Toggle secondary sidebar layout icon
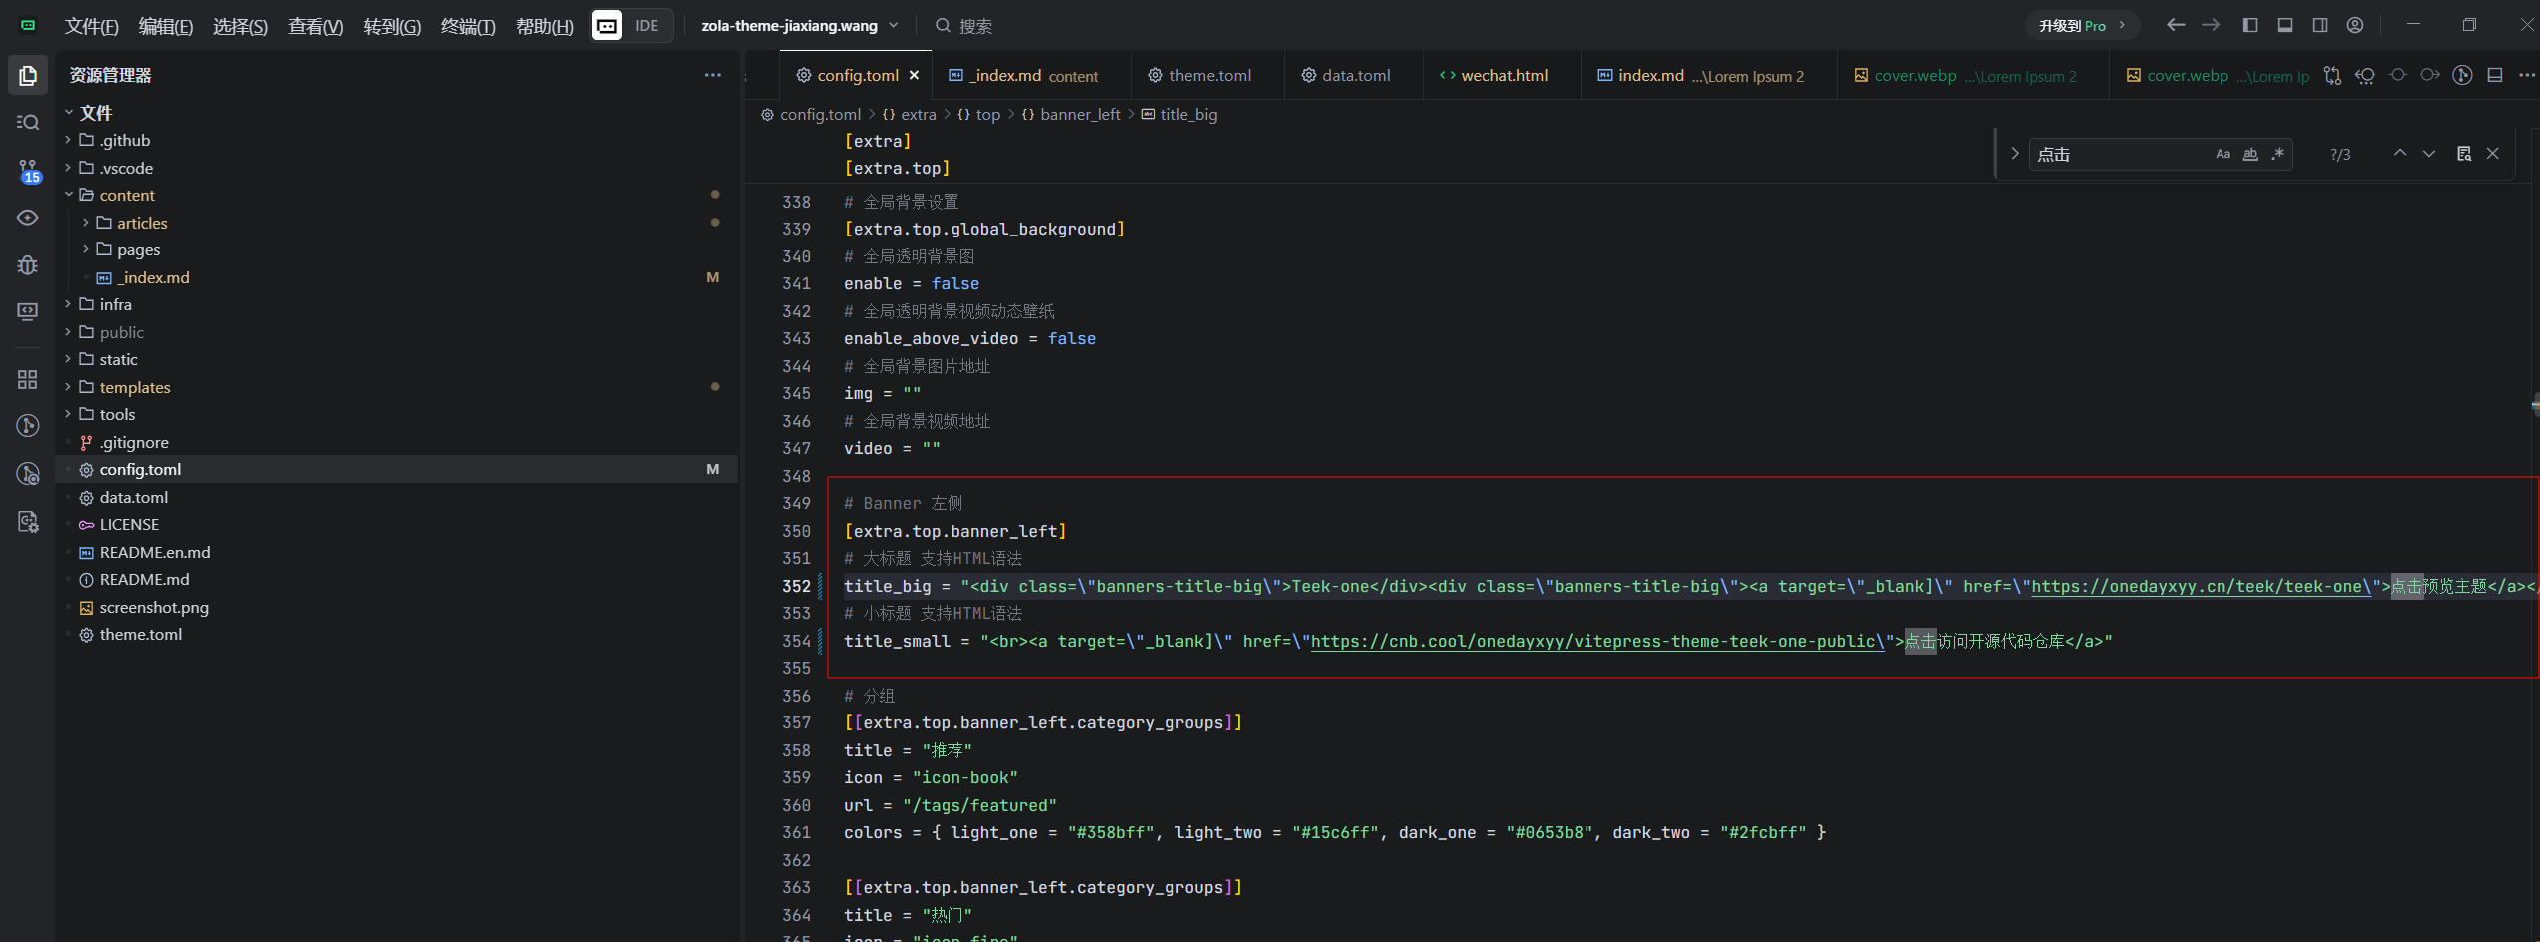2540x942 pixels. [x=2320, y=25]
